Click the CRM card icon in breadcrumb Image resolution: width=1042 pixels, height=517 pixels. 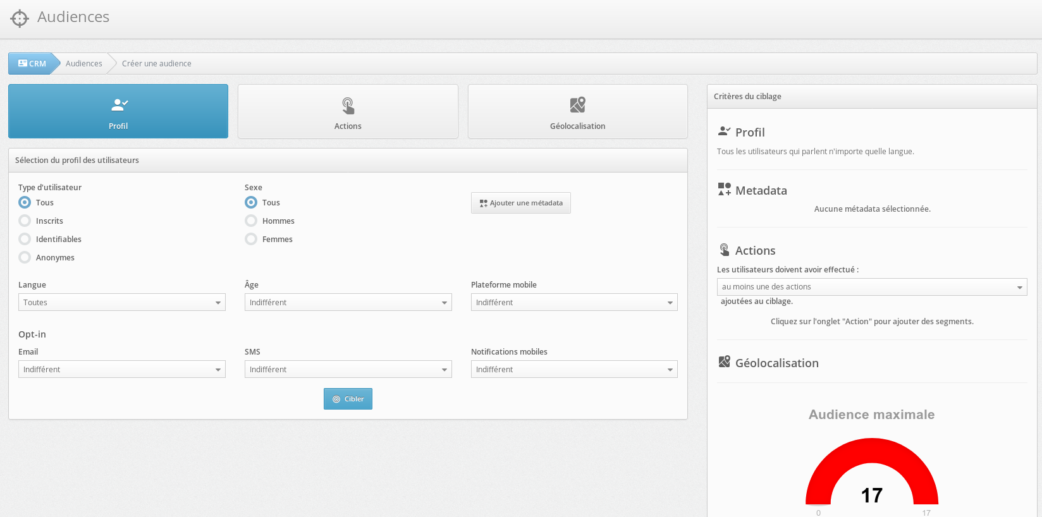pos(23,63)
